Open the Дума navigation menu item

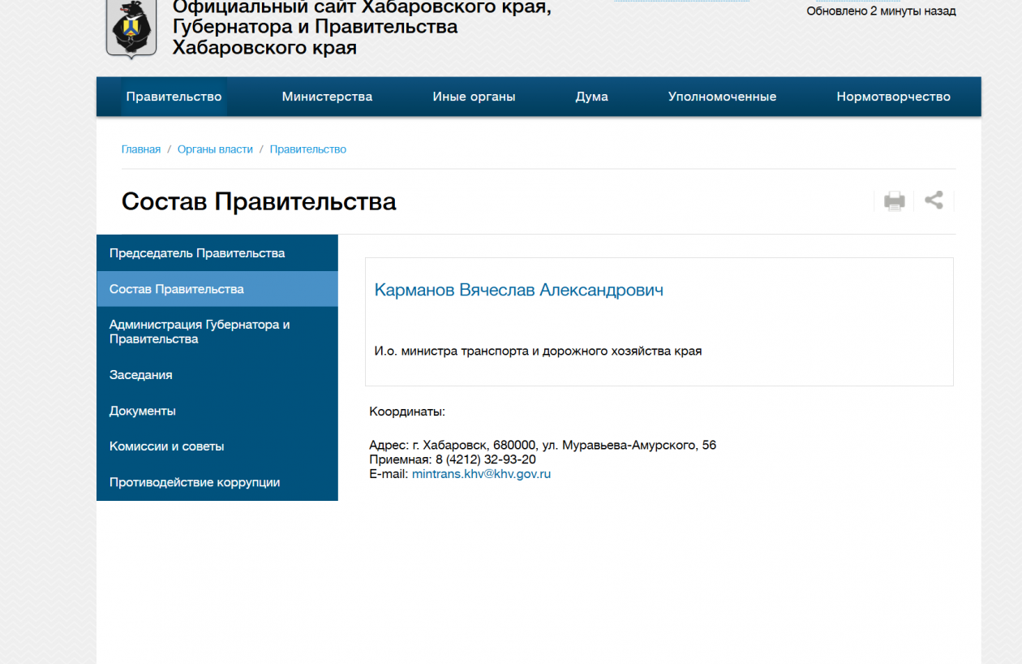click(x=591, y=97)
